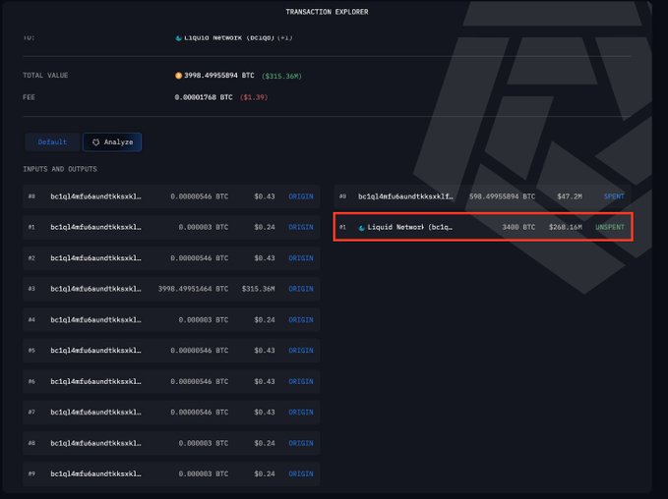Click the Analyze tab's icon
668x499 pixels.
95,142
